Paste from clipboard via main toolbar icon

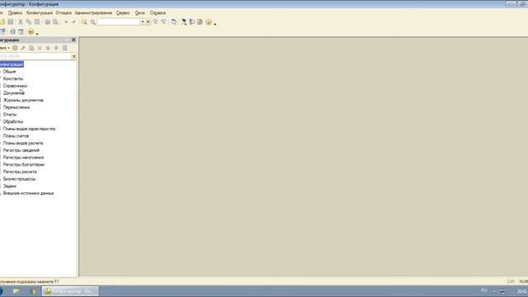coord(37,22)
